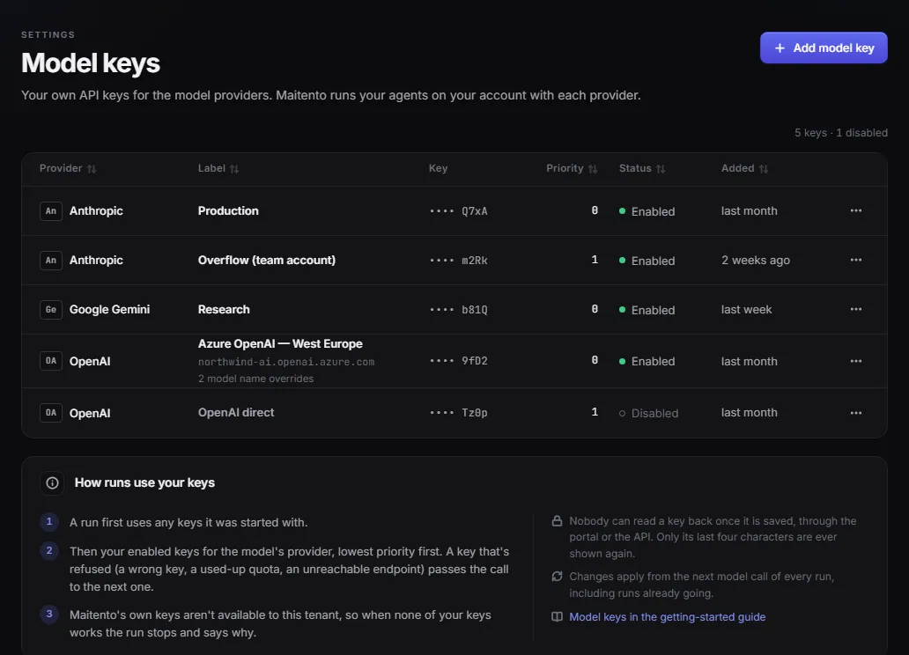Click the Ge Google Gemini badge
This screenshot has width=909, height=655.
point(51,310)
